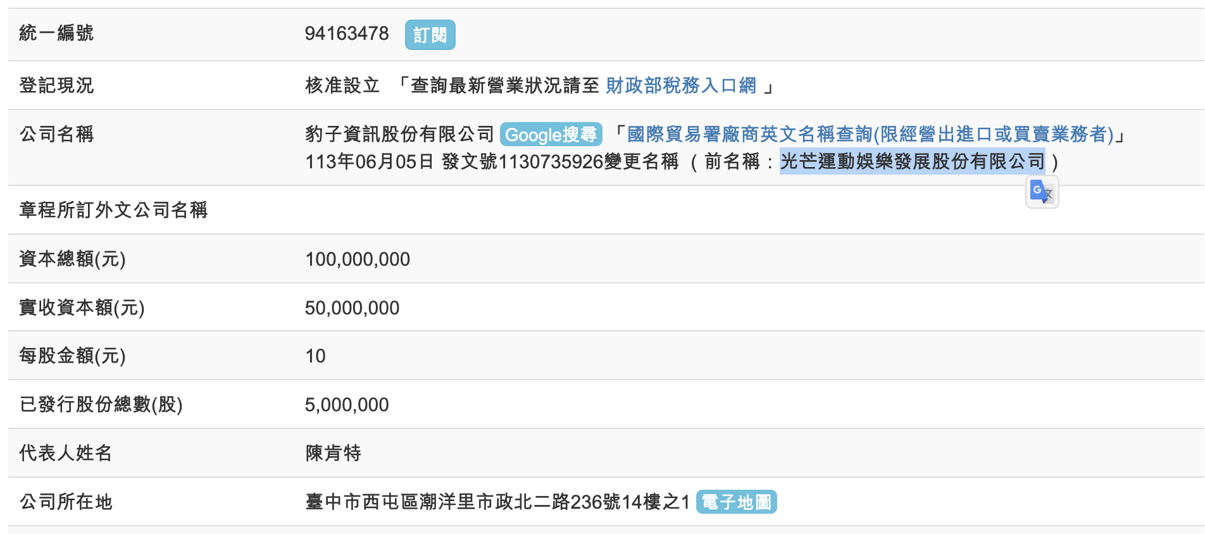The image size is (1205, 534).
Task: Click the address 臺中市西屯區潮洋里市政北二路236號14樓之1
Action: point(497,502)
